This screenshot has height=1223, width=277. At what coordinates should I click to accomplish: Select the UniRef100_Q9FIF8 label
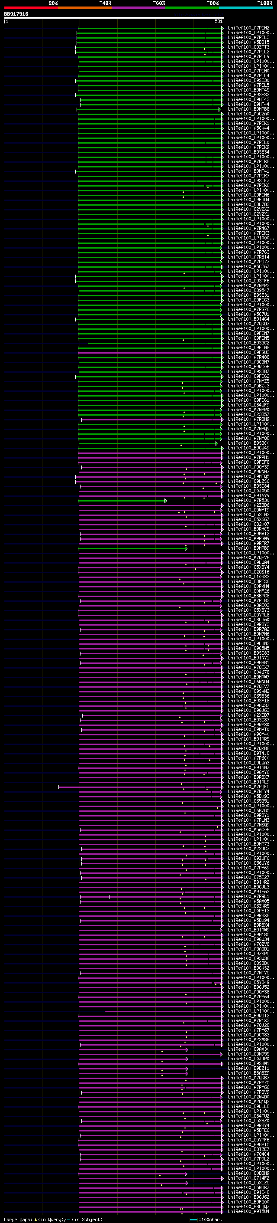248,462
